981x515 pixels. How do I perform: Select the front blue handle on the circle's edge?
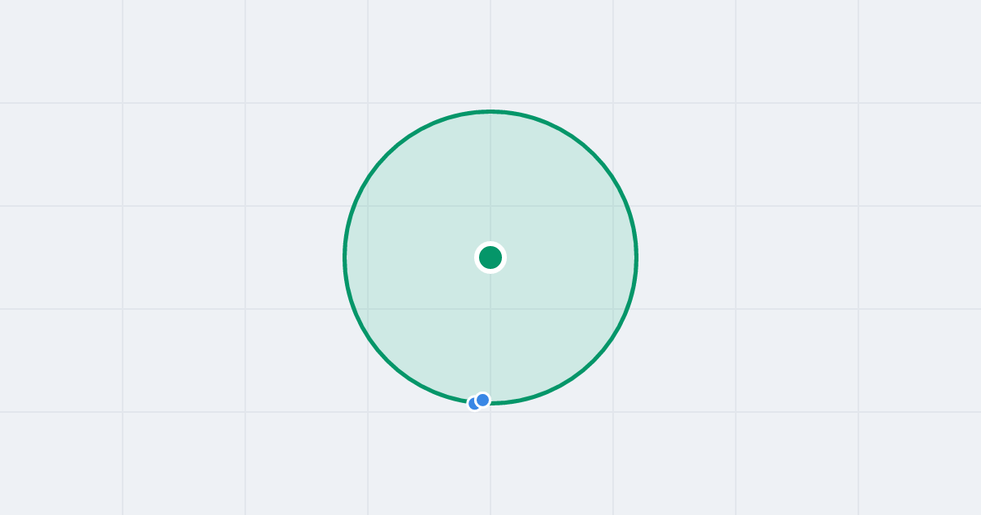[482, 400]
